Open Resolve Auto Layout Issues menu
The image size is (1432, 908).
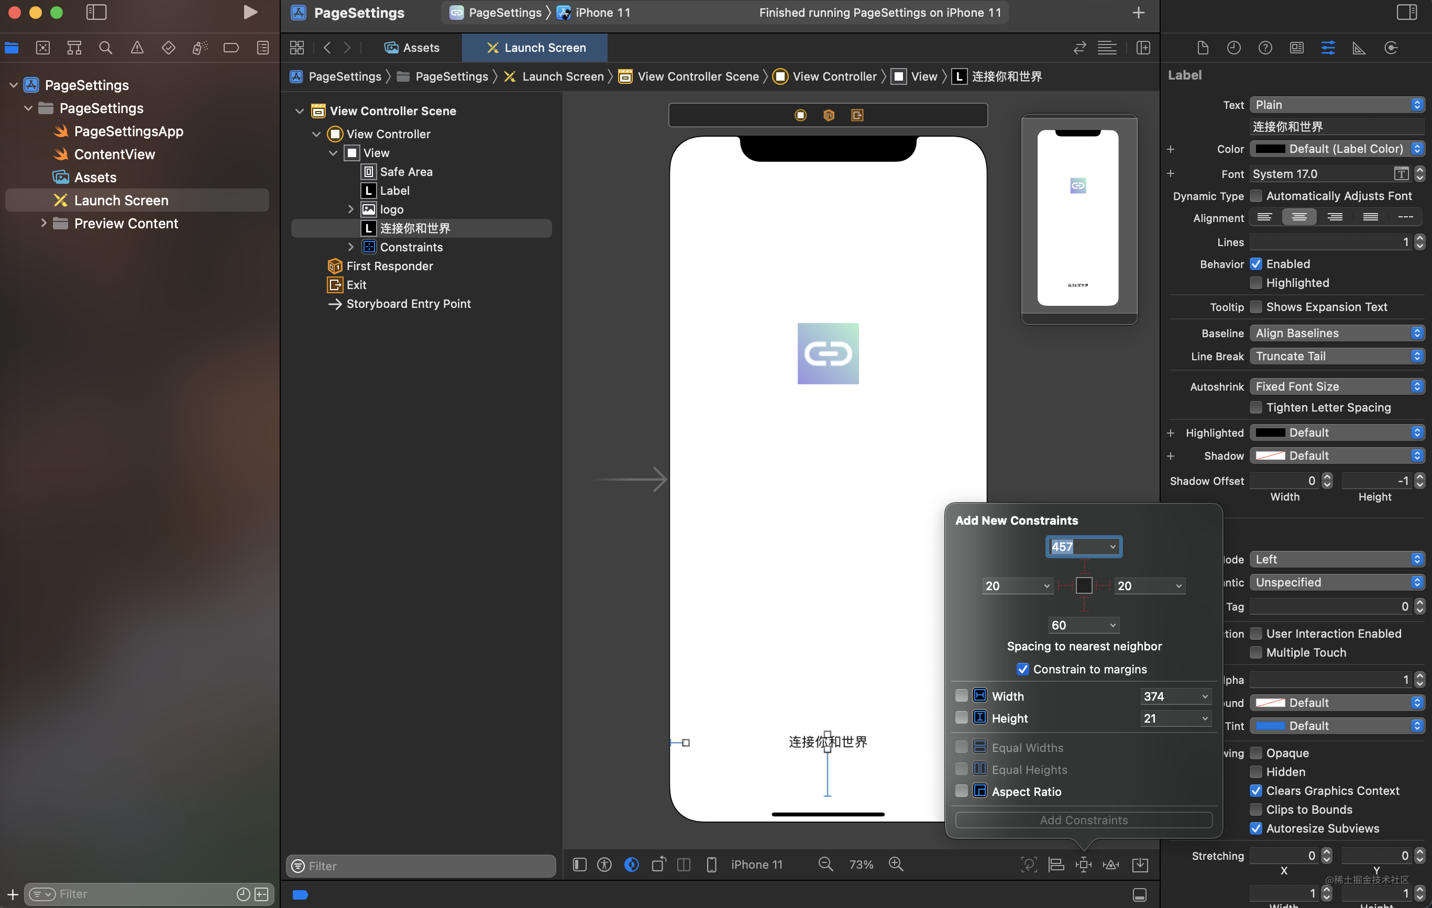click(x=1111, y=864)
